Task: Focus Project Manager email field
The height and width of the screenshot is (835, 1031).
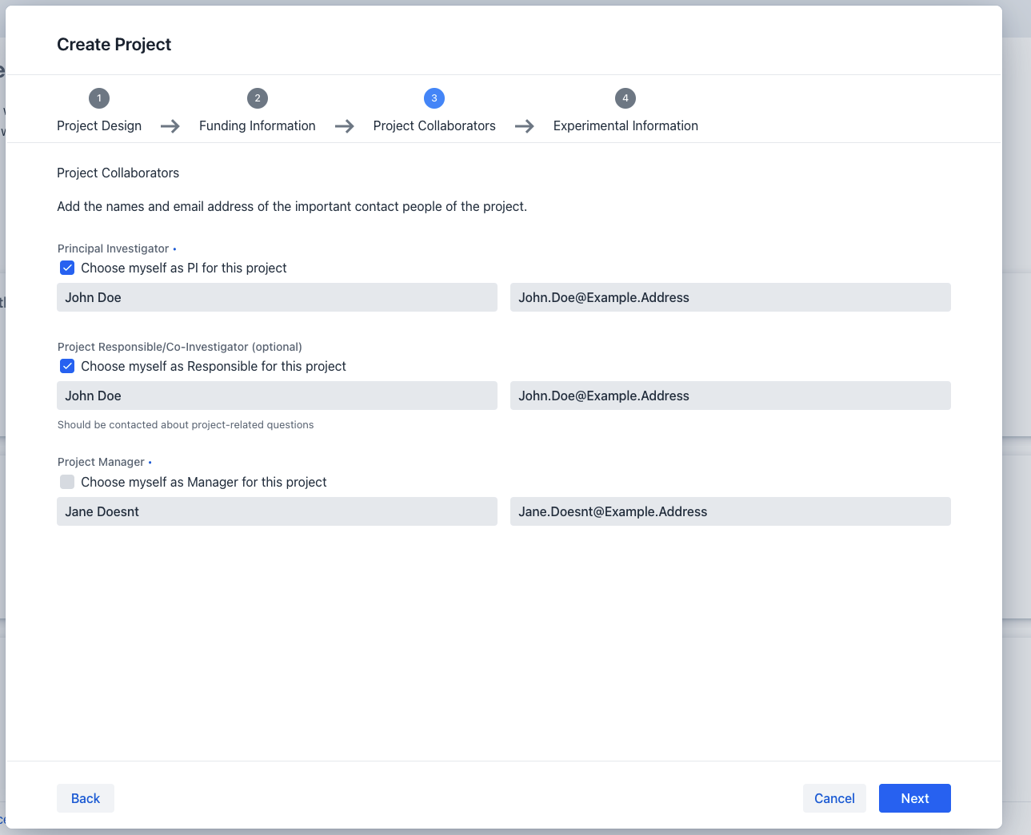Action: (x=730, y=511)
